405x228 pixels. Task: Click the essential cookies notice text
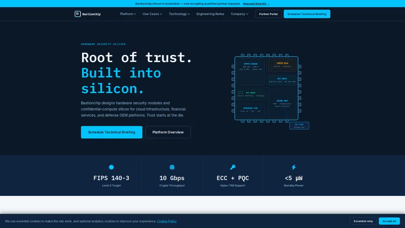point(81,221)
